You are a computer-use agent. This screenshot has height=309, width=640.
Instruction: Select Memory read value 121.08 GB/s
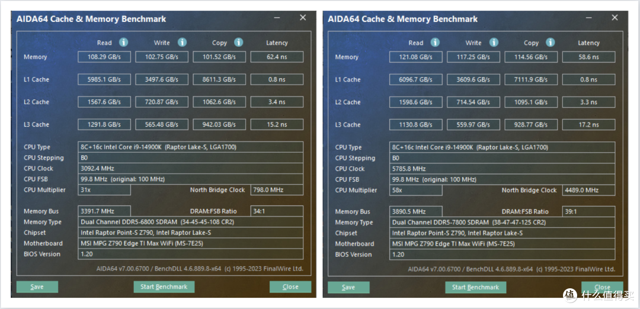click(x=415, y=57)
